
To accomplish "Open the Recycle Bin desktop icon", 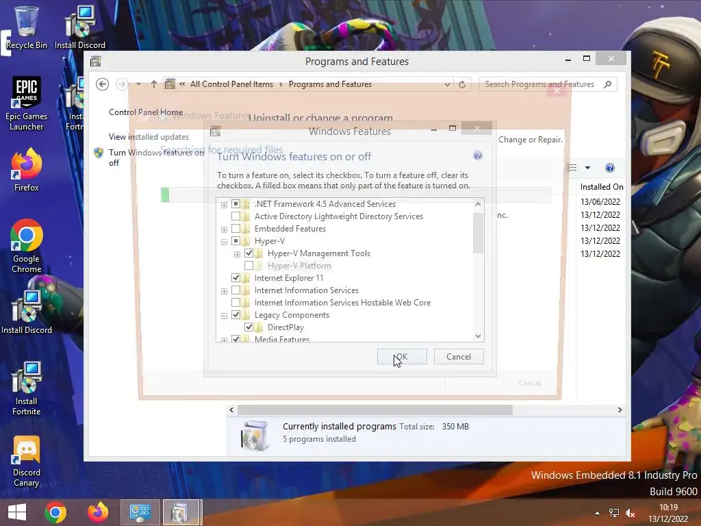I will click(x=26, y=27).
